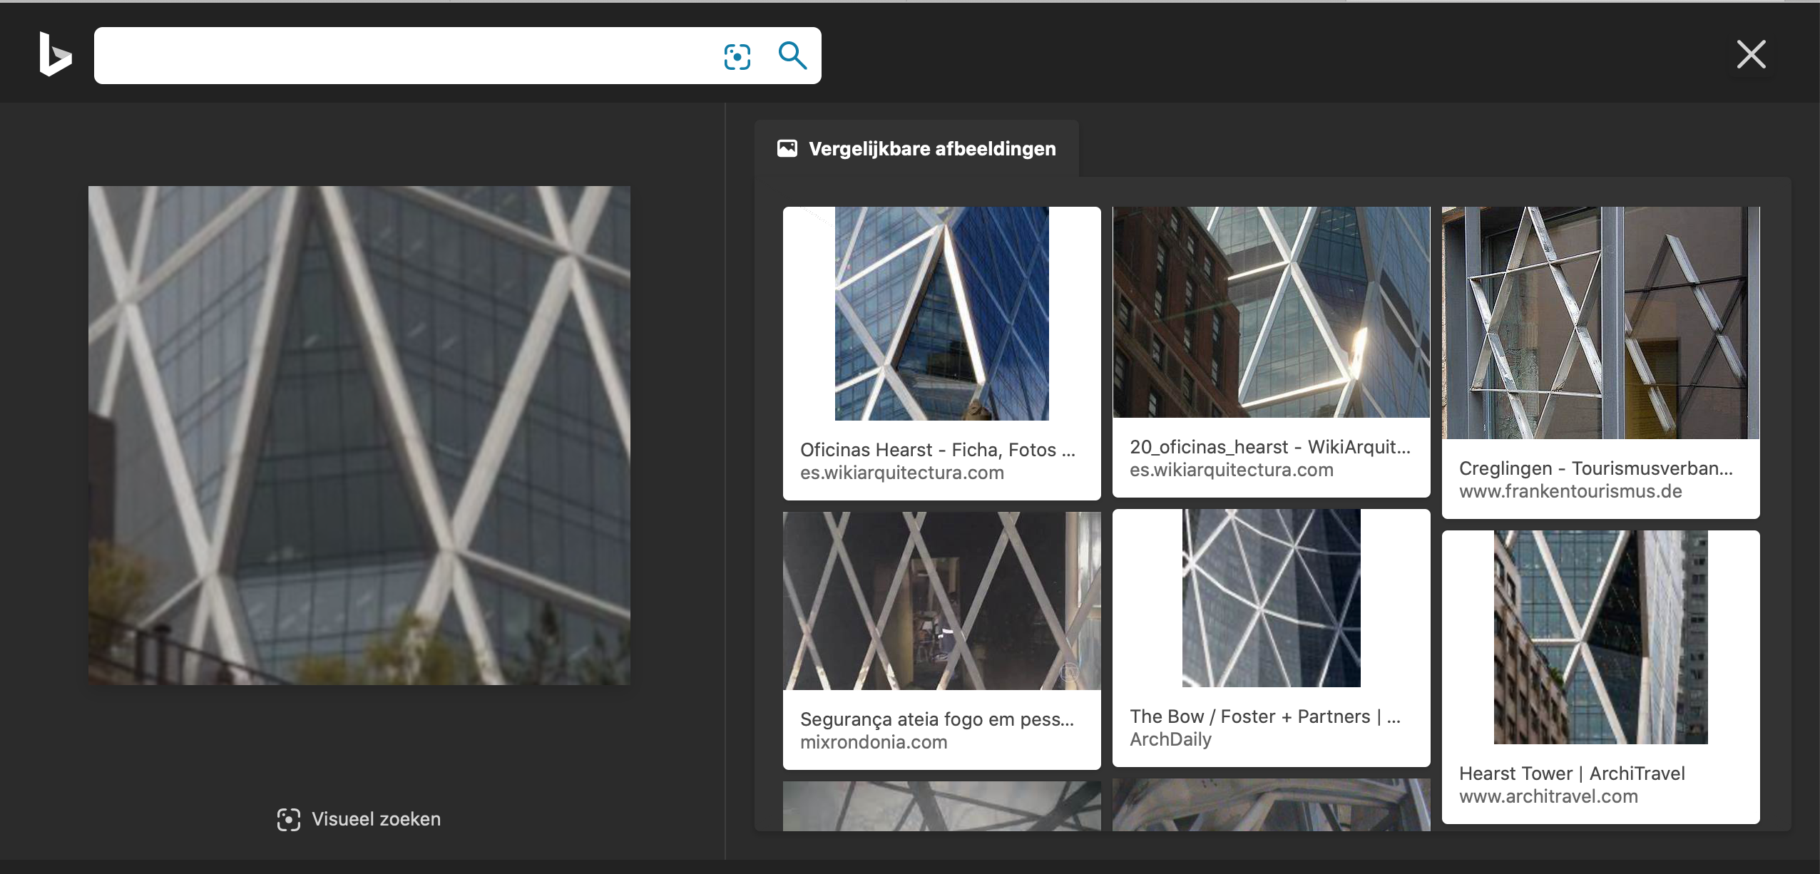This screenshot has width=1820, height=874.
Task: Click the www.frankentourismus.de source link
Action: coord(1570,491)
